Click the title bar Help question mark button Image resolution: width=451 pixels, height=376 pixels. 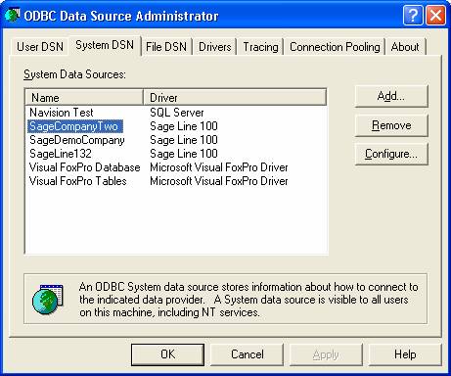(x=413, y=16)
